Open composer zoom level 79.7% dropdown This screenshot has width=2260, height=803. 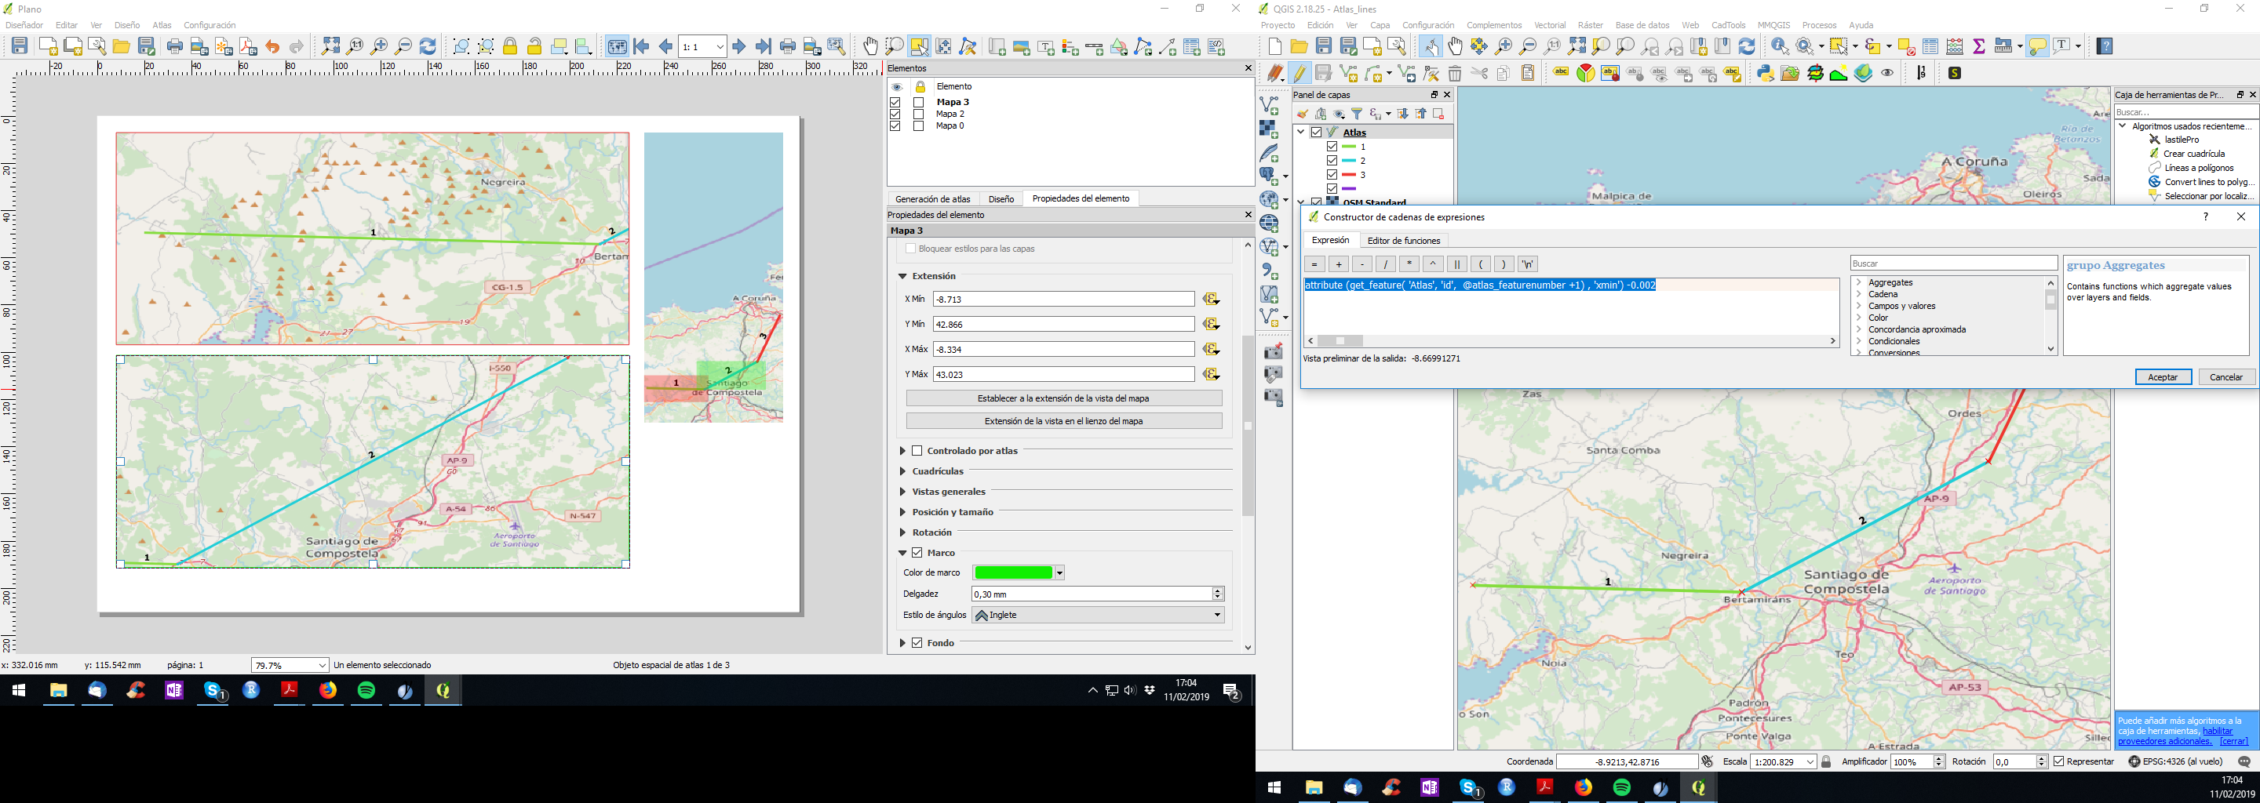point(290,665)
